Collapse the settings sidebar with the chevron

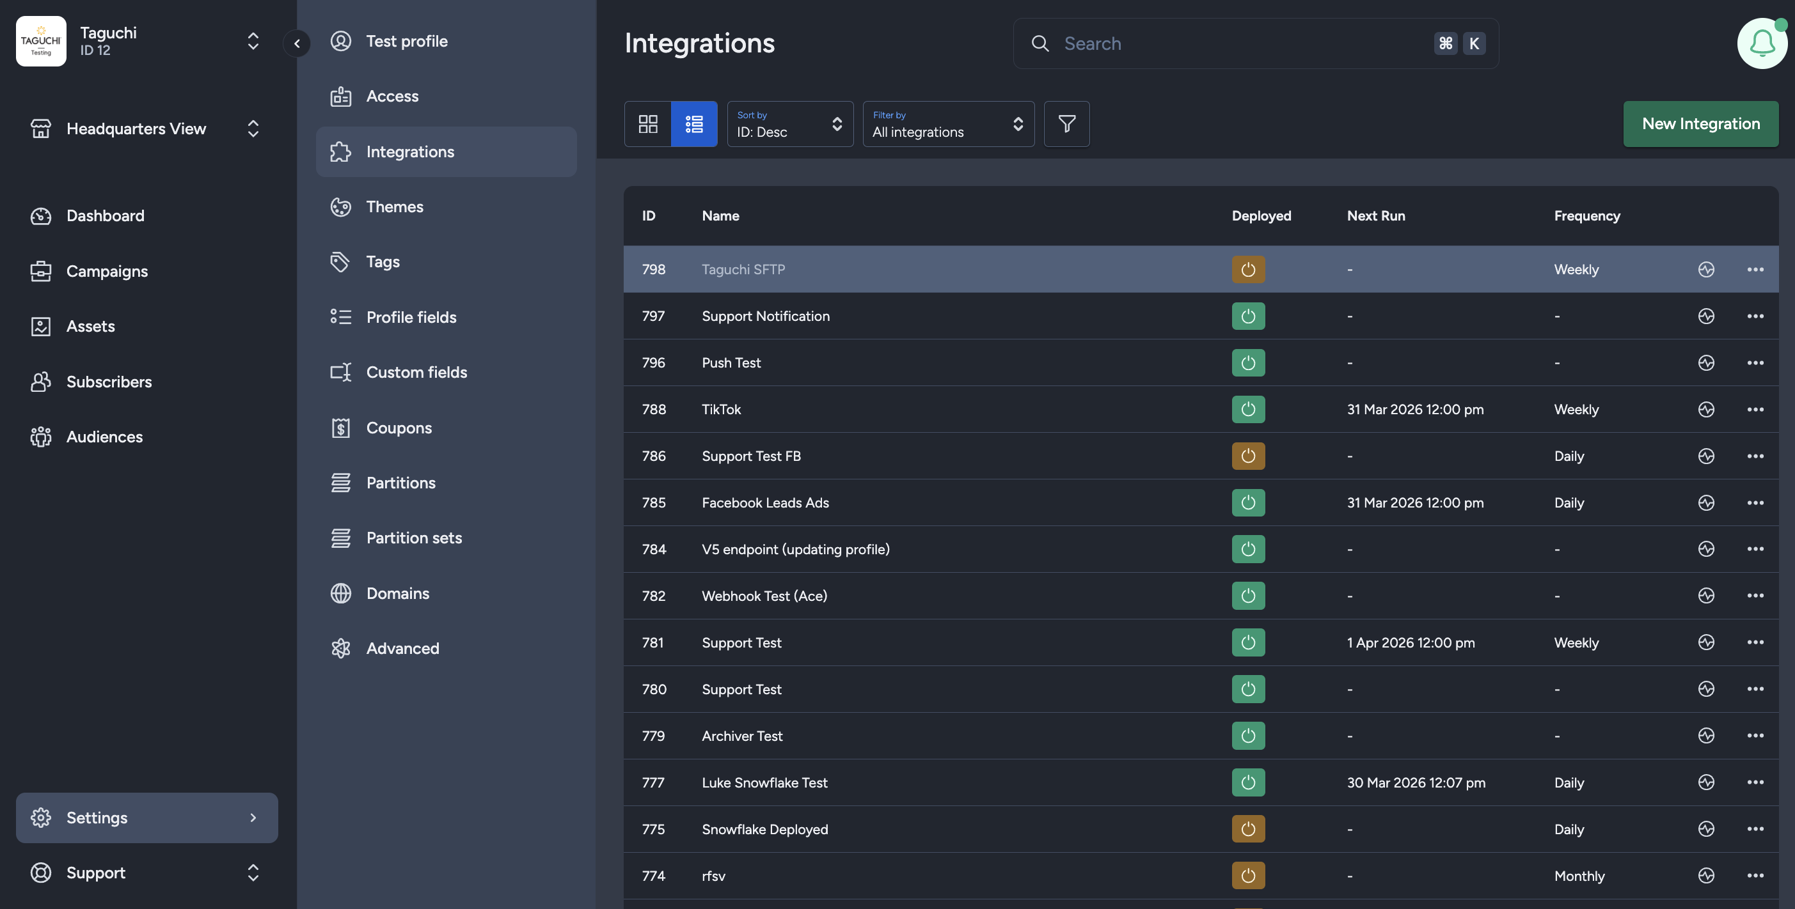pyautogui.click(x=297, y=43)
